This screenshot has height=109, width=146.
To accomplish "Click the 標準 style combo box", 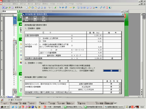I will [9, 11].
